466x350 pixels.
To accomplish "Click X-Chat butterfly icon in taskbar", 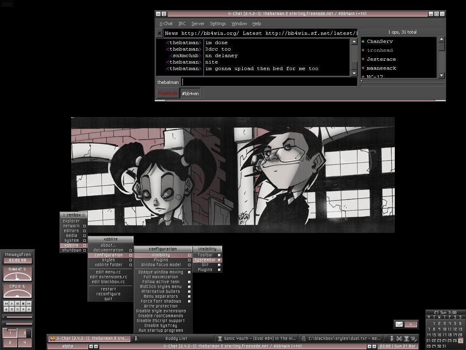I will point(53,338).
